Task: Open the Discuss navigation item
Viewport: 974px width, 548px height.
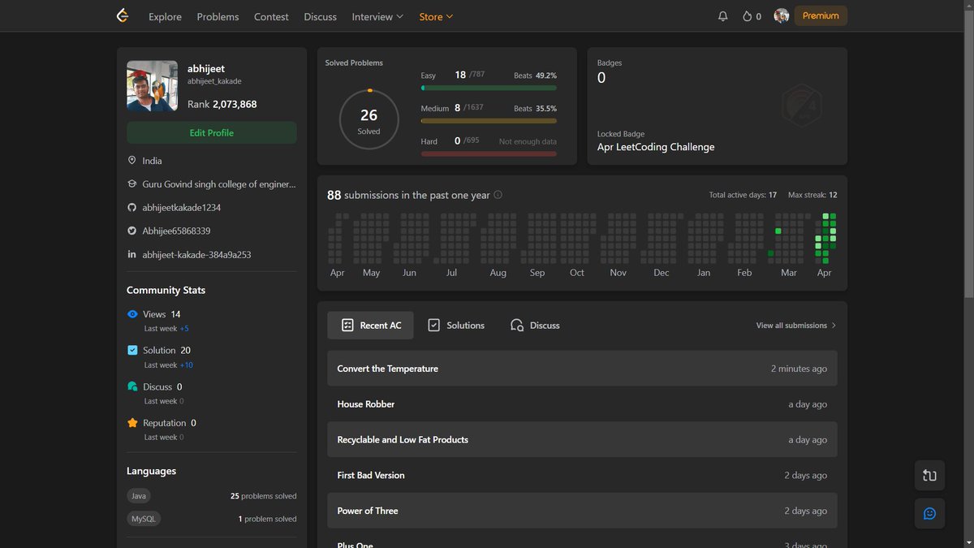Action: click(x=320, y=16)
